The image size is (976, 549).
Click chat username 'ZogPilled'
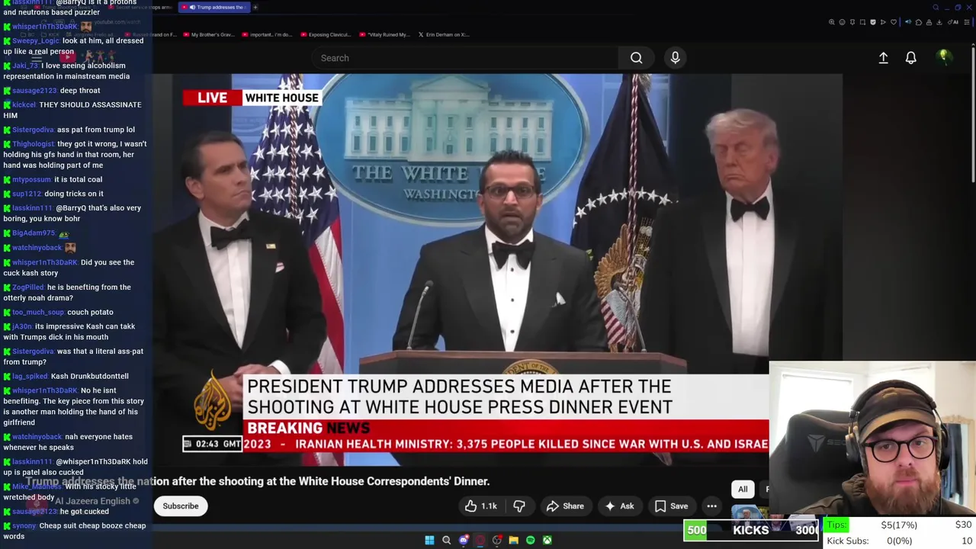click(x=28, y=287)
